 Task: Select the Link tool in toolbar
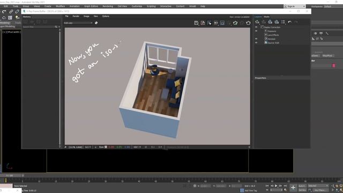point(11,12)
